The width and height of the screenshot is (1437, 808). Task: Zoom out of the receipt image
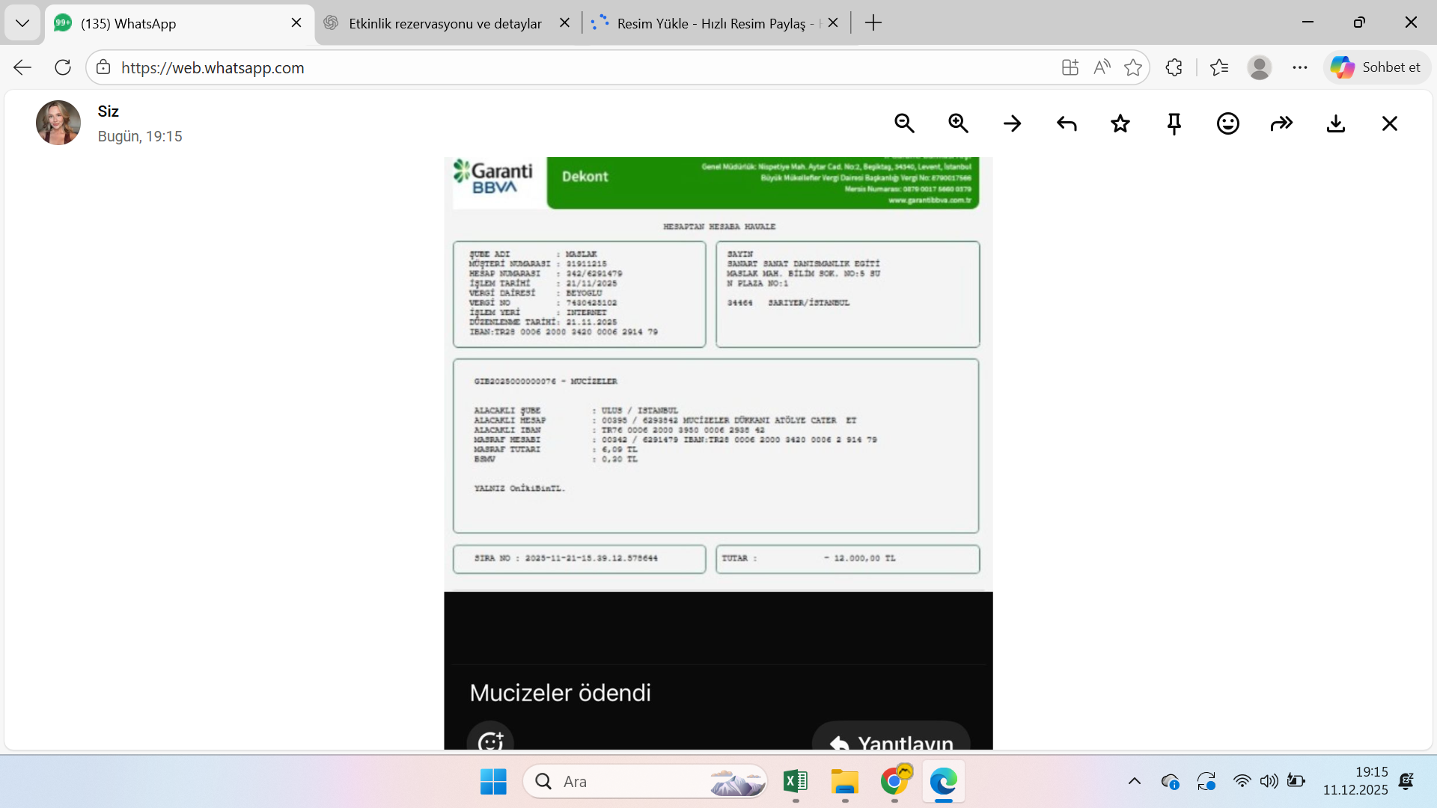[x=904, y=123]
